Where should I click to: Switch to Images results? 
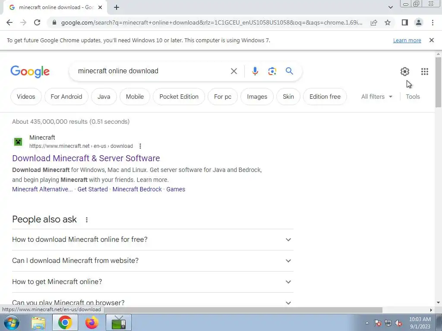[257, 97]
